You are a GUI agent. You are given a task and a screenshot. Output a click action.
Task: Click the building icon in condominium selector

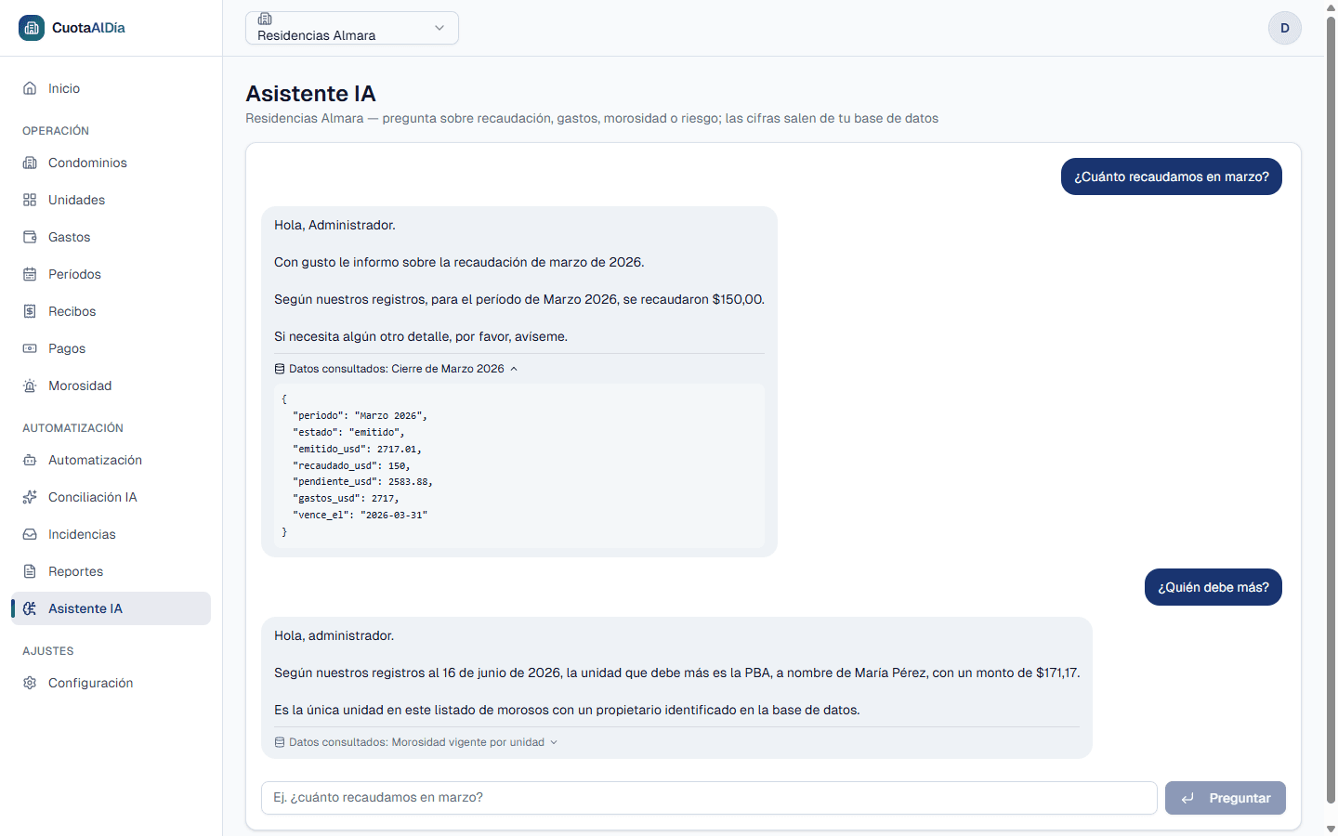pos(265,19)
